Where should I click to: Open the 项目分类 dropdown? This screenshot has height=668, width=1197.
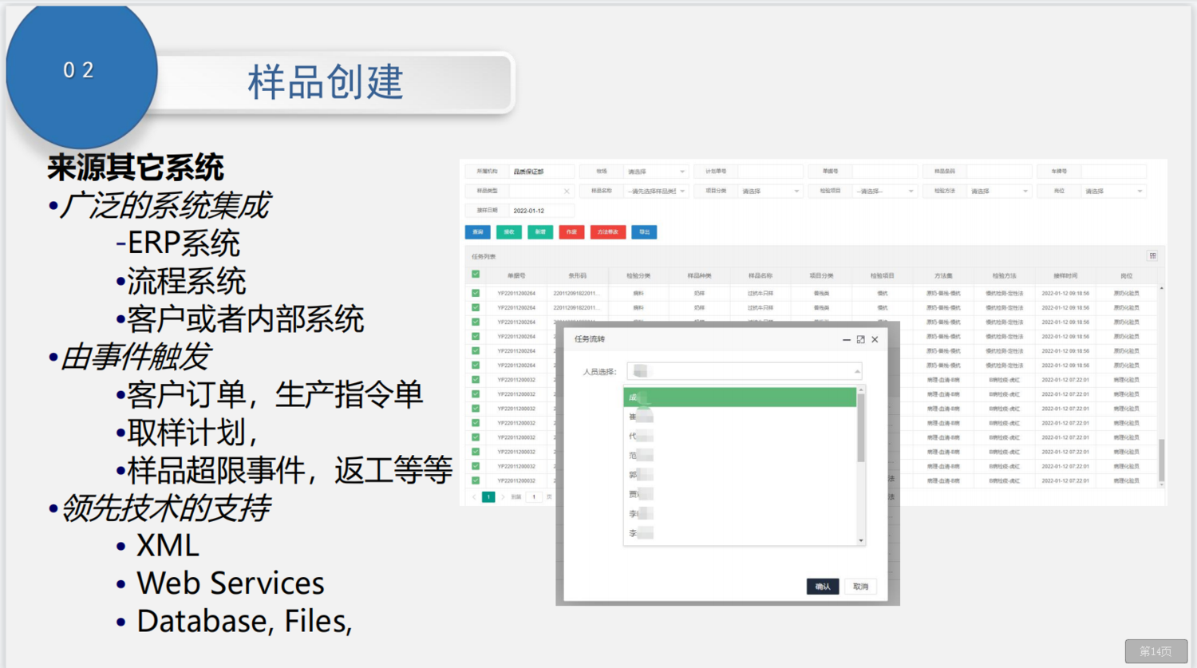[x=771, y=192]
